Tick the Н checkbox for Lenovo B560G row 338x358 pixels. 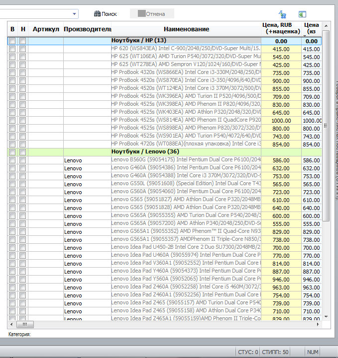tap(23, 160)
